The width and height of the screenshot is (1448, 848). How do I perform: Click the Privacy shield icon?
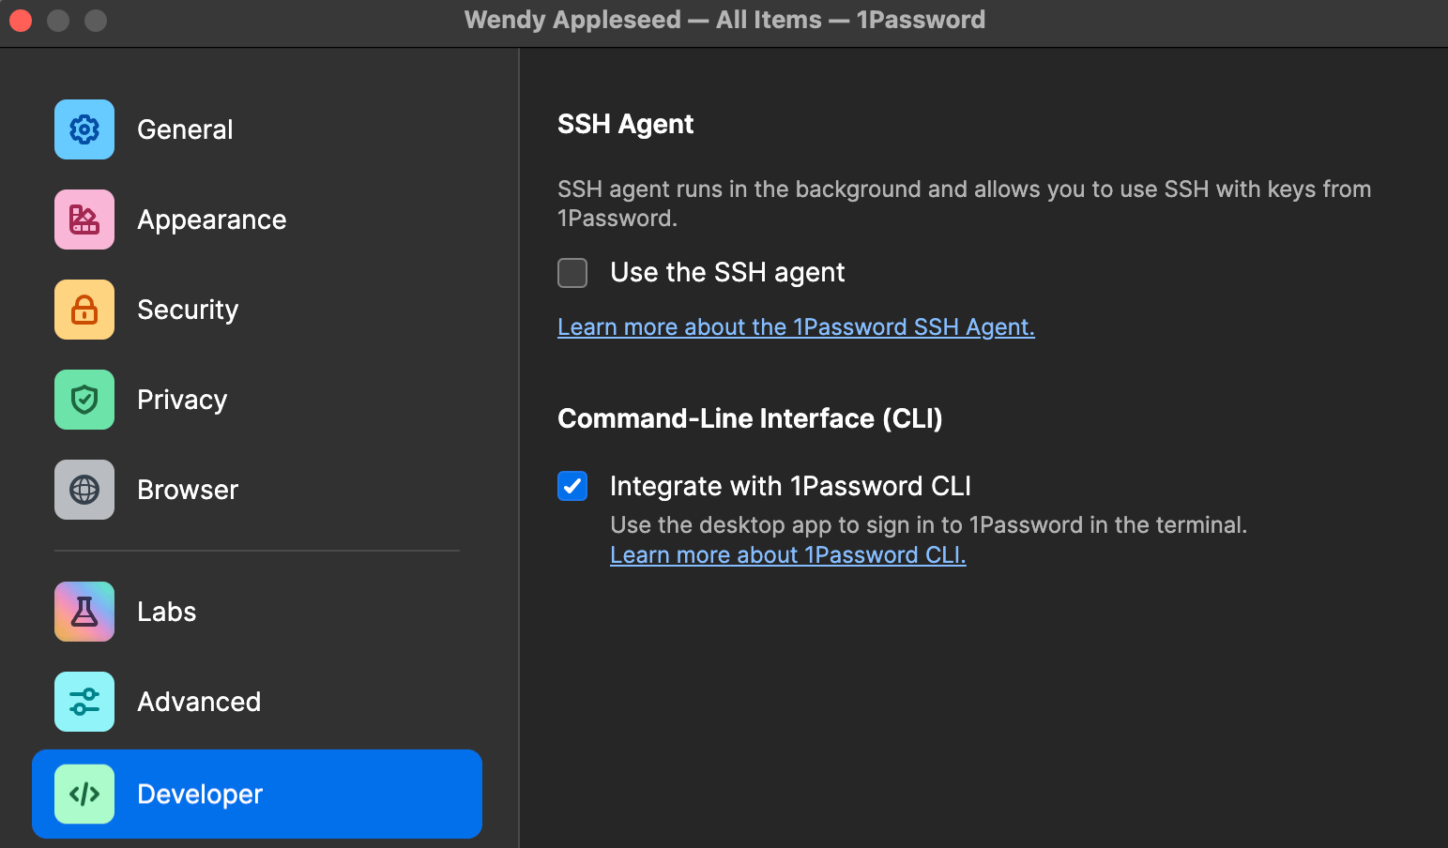tap(84, 400)
